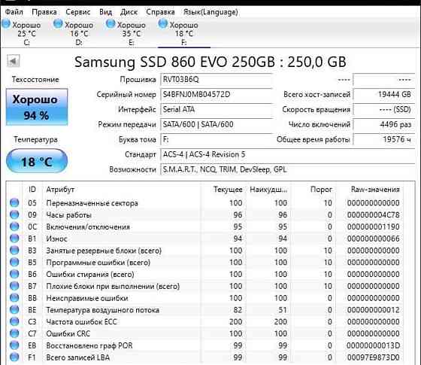The image size is (421, 365).
Task: Click the status icon for attribute 0C
Action: pos(14,227)
